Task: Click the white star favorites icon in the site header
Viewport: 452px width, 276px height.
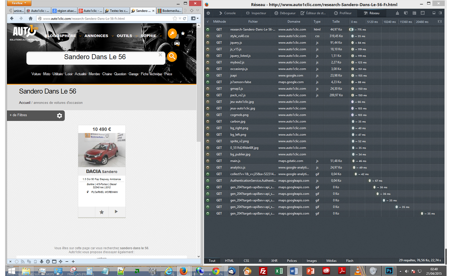Action: (x=183, y=33)
